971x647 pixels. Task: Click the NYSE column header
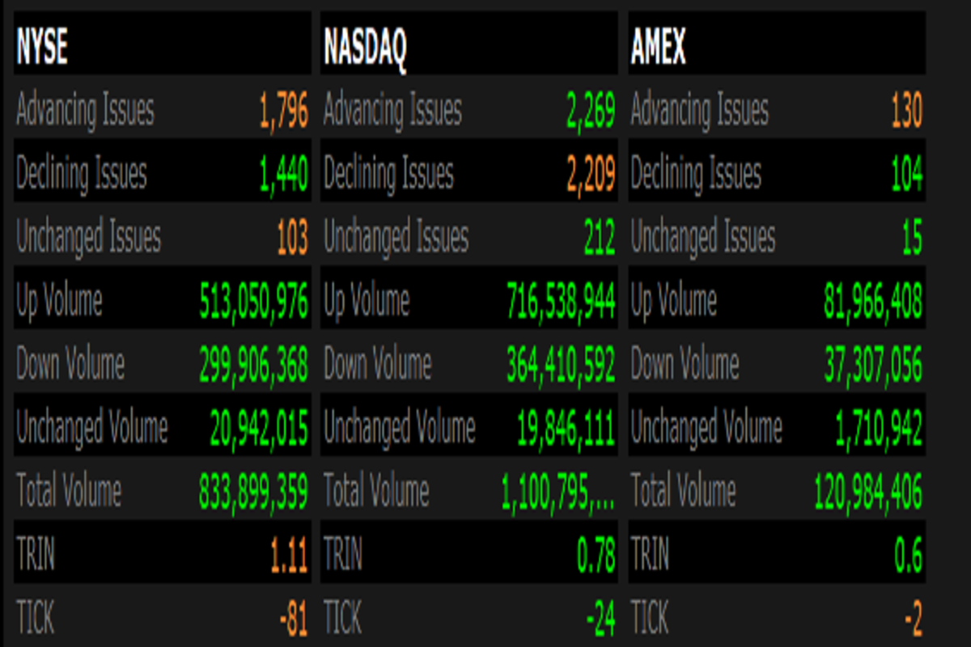pyautogui.click(x=42, y=46)
